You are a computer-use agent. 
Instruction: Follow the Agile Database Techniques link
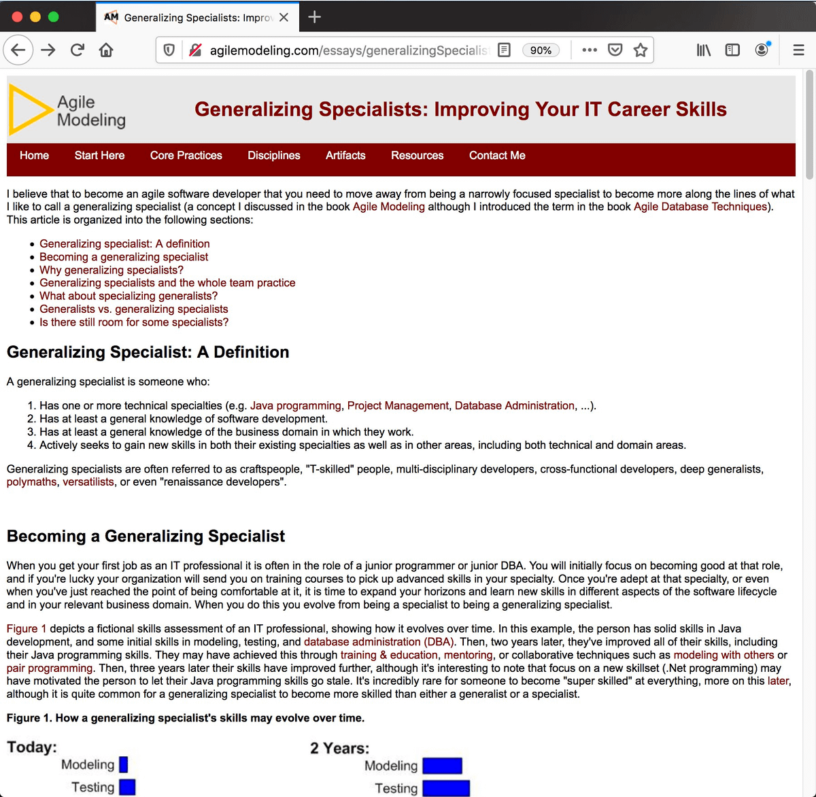pos(700,207)
